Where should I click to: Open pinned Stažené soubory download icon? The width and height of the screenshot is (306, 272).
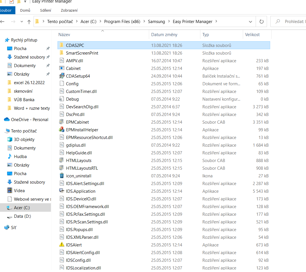click(9, 57)
